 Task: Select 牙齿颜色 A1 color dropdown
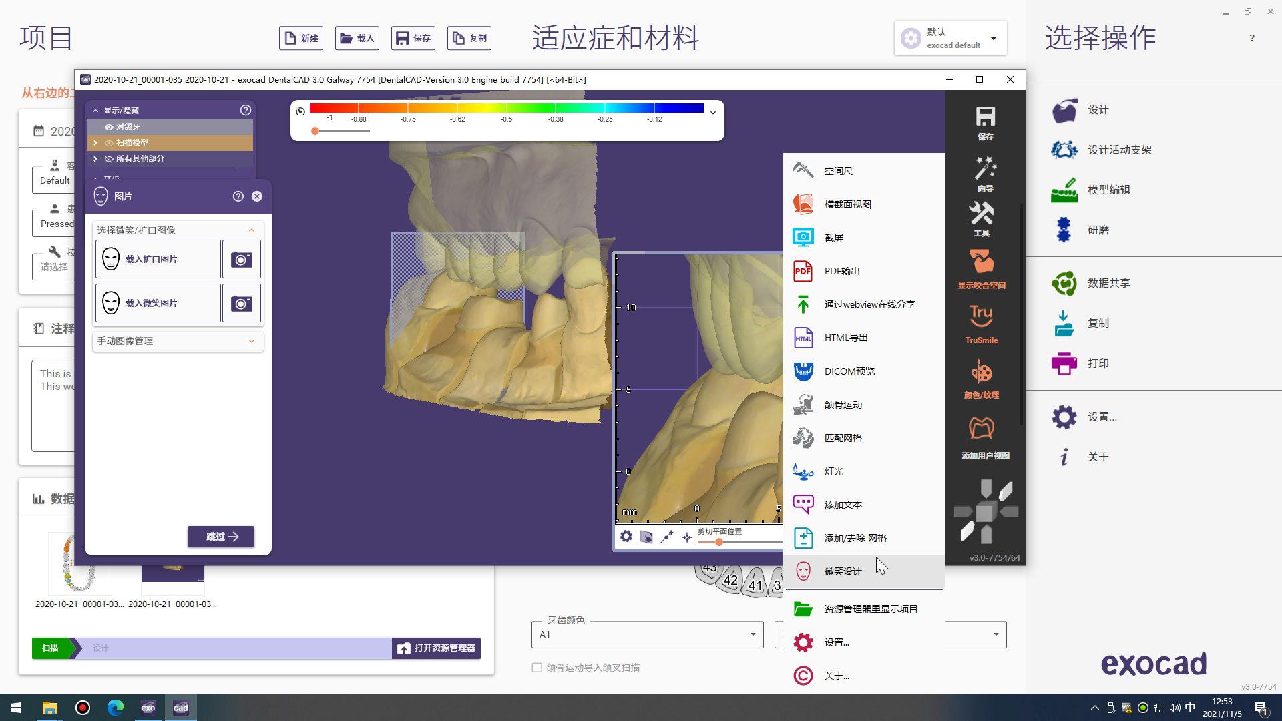(x=647, y=634)
